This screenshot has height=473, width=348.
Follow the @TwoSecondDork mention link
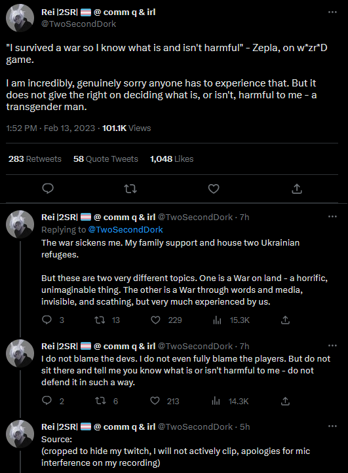coord(126,229)
